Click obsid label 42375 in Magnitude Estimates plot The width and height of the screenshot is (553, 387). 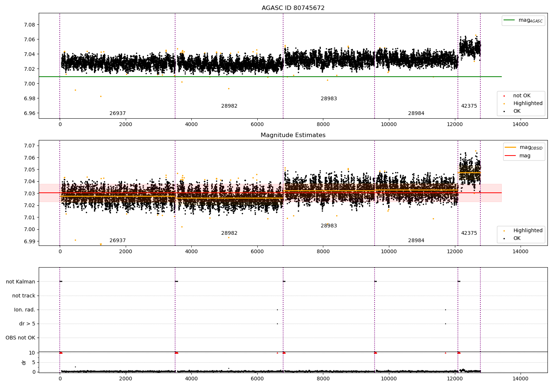(469, 233)
